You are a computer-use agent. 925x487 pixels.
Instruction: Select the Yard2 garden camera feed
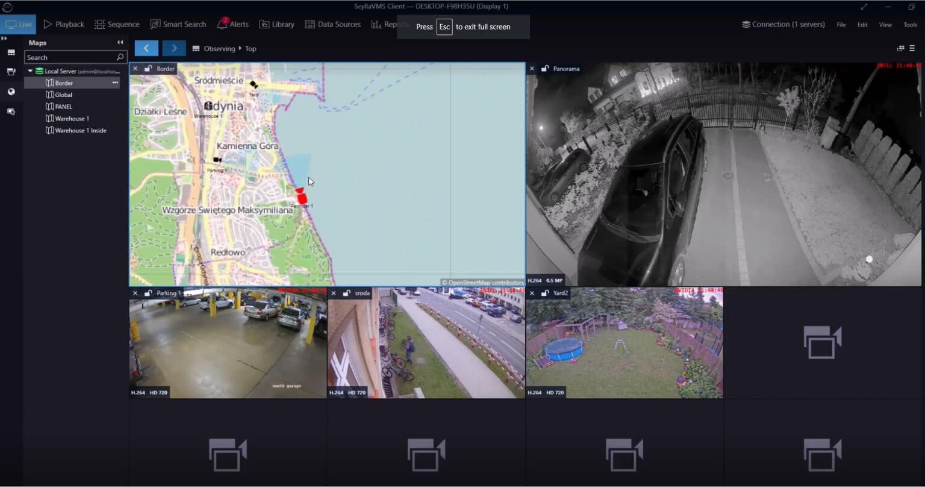pyautogui.click(x=624, y=344)
